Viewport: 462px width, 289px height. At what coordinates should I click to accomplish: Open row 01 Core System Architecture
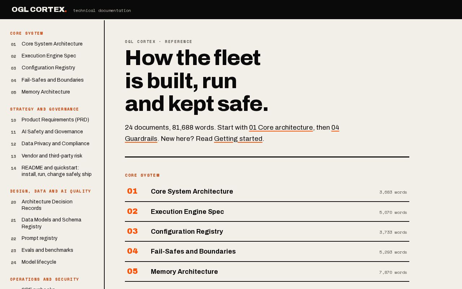tap(267, 191)
